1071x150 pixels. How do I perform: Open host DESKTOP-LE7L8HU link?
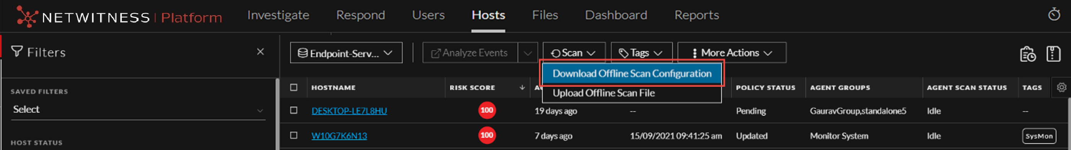click(x=349, y=111)
